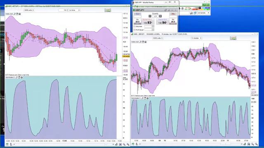Click the Profit target value field

click(148, 30)
